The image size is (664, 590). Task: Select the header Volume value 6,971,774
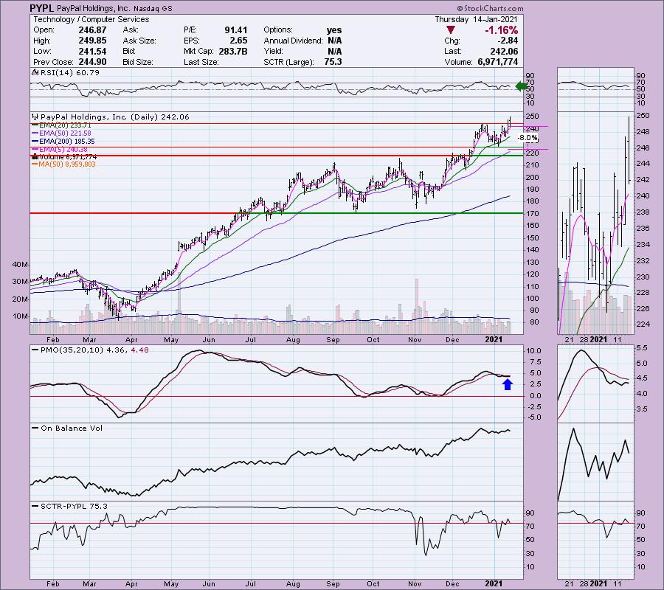497,62
